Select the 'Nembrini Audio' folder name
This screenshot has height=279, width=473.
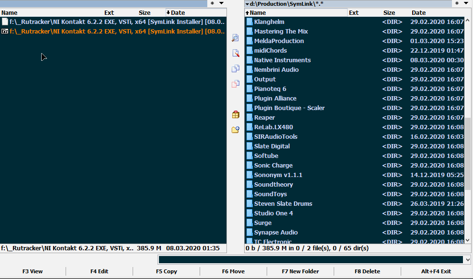(x=276, y=70)
